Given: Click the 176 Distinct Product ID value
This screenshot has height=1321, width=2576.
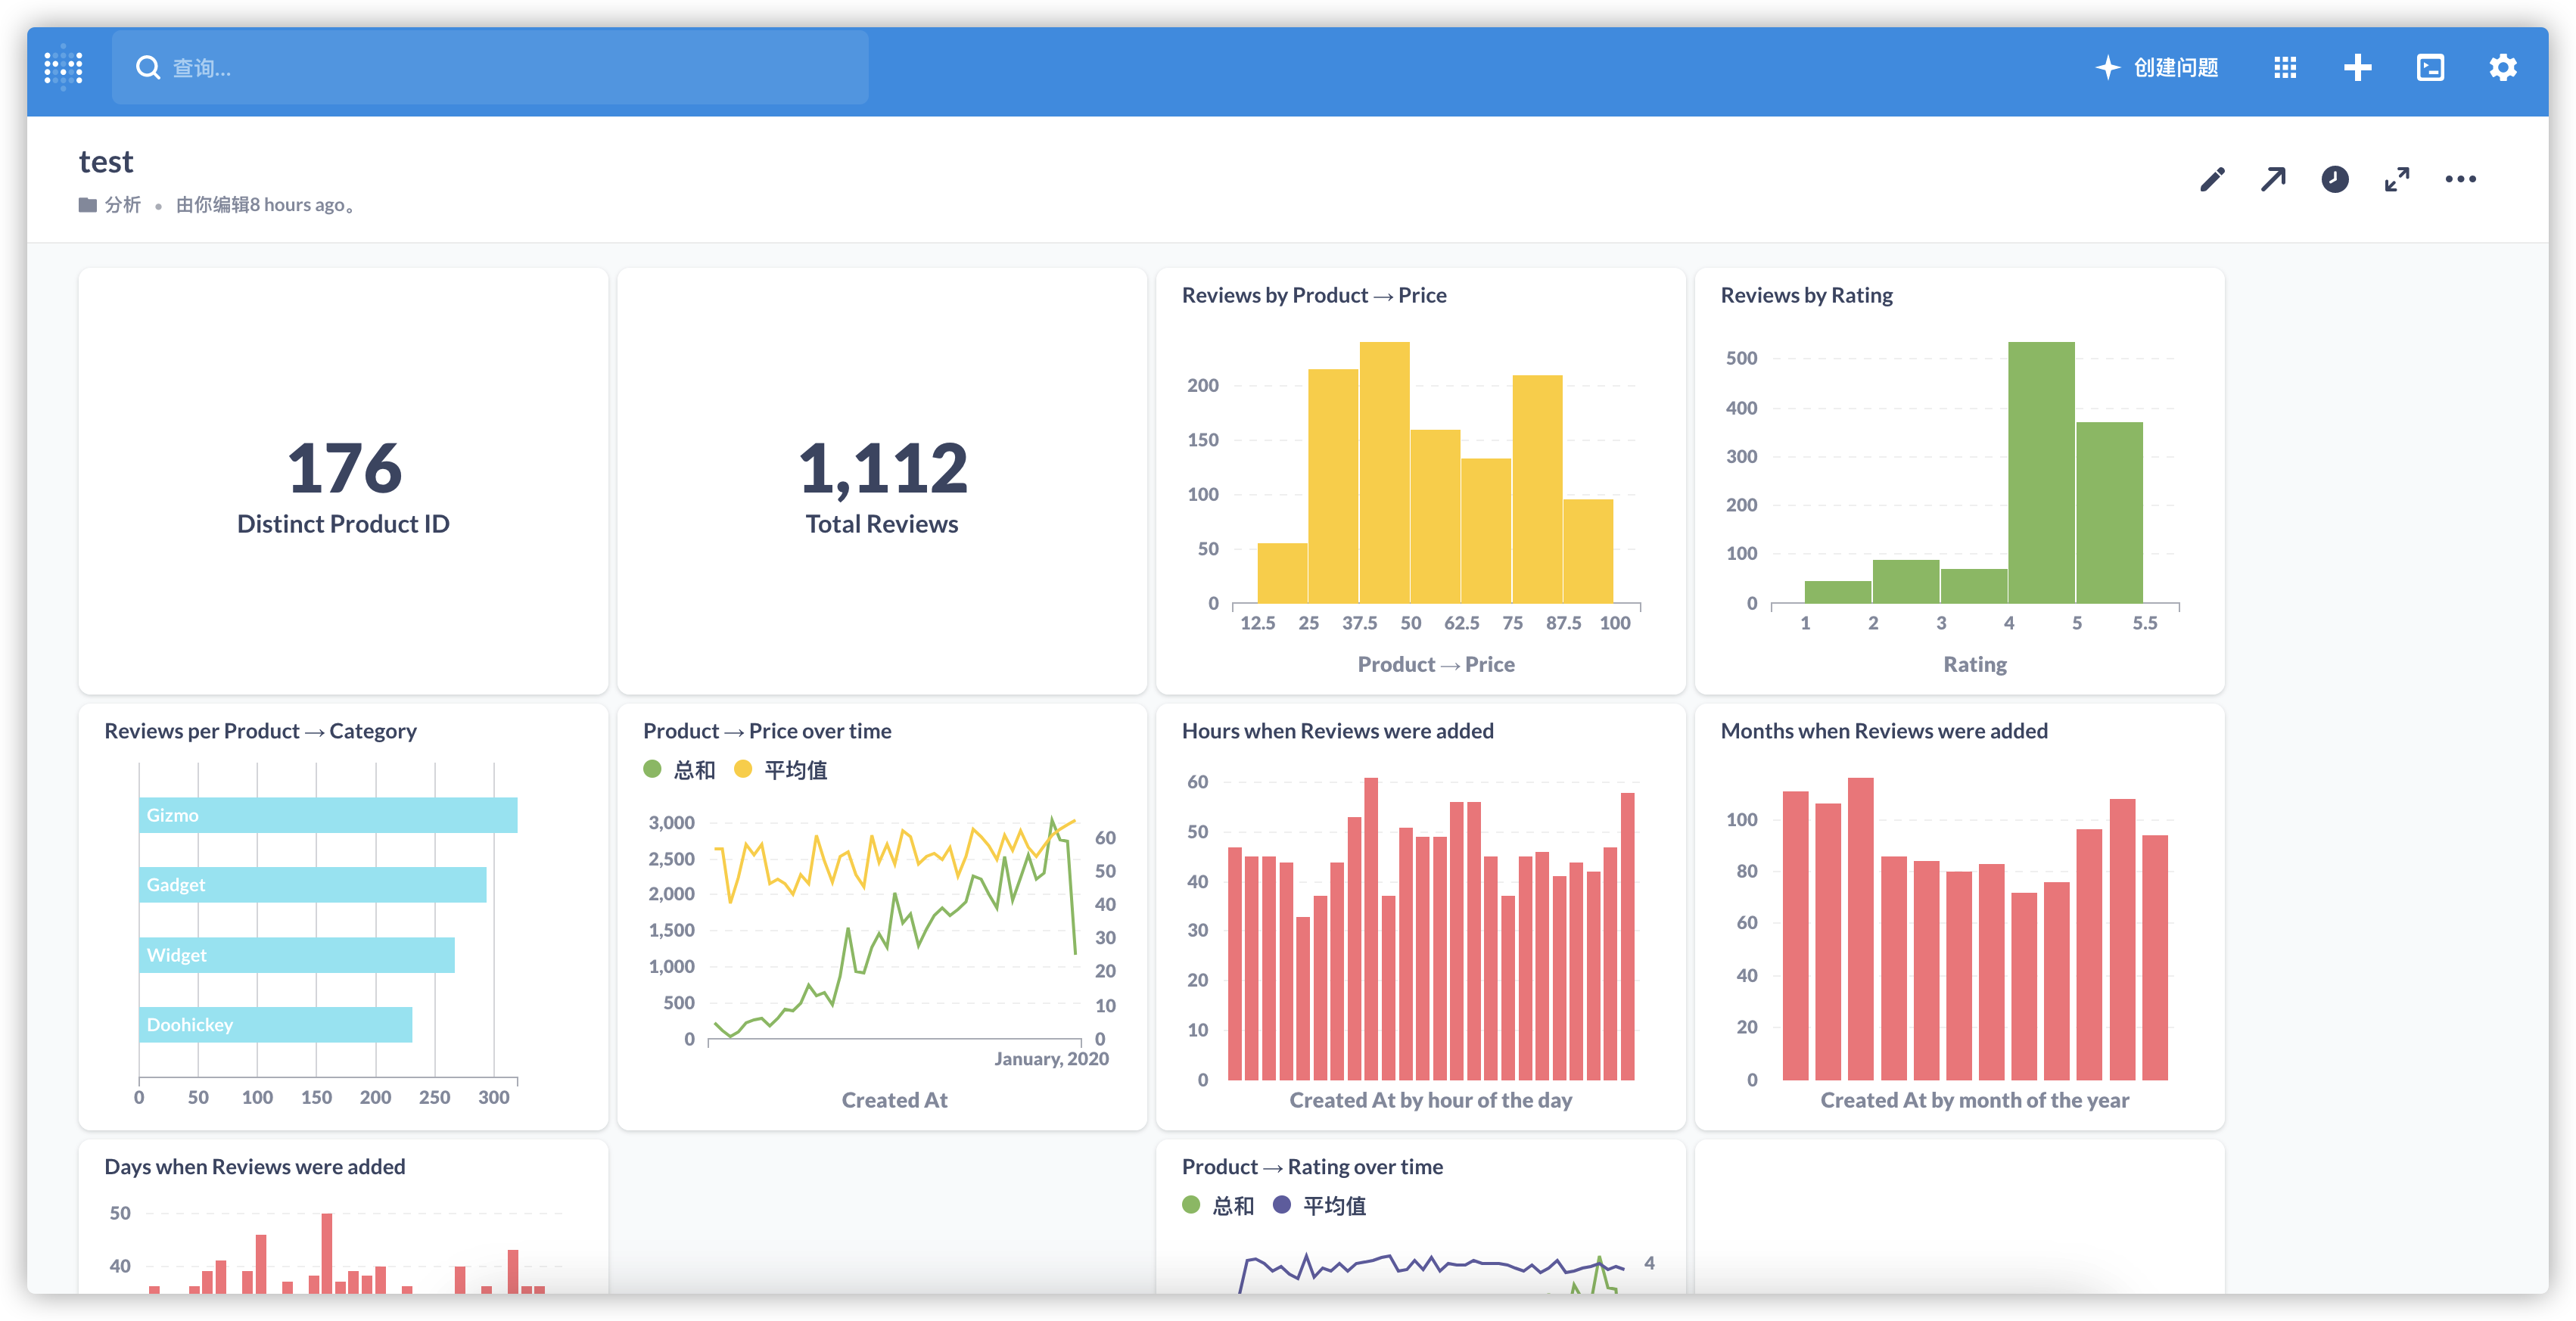Looking at the screenshot, I should click(x=344, y=467).
